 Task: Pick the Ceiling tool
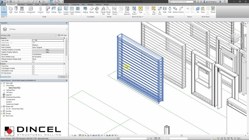pos(54,10)
